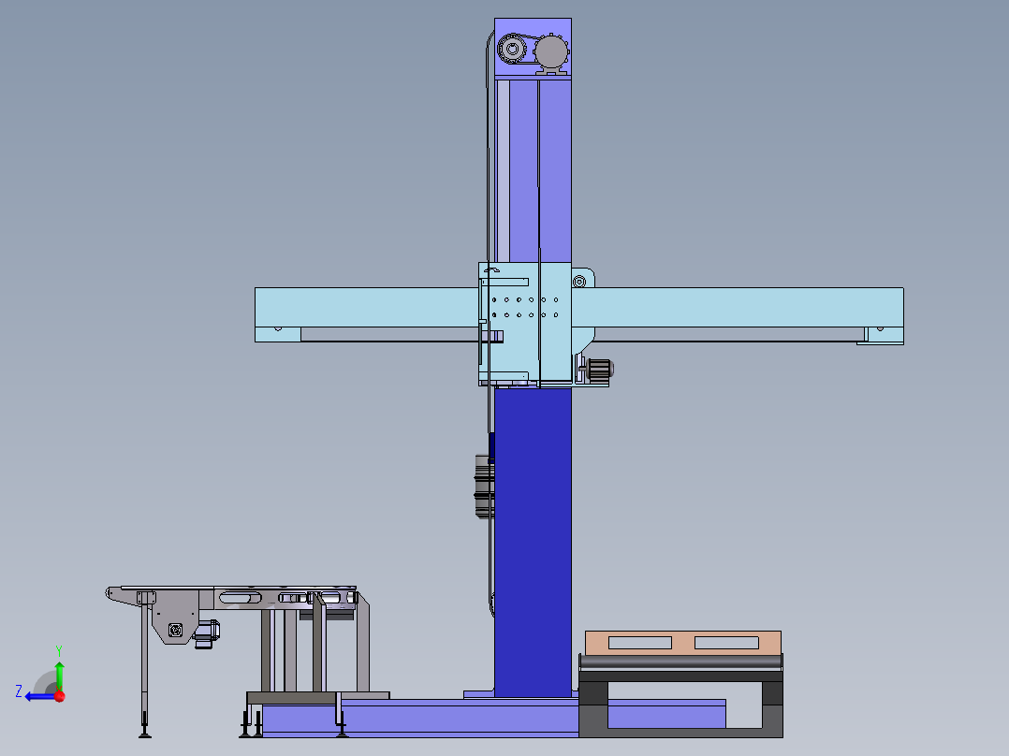Select the left end bracket of the beam

[277, 334]
